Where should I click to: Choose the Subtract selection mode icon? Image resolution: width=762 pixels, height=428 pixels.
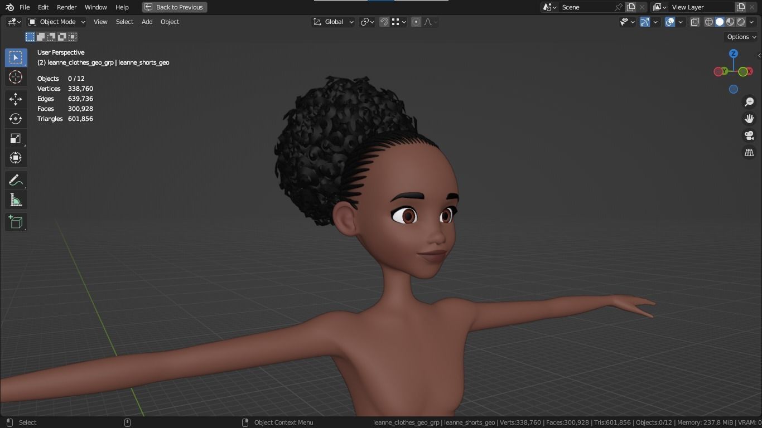pyautogui.click(x=51, y=37)
